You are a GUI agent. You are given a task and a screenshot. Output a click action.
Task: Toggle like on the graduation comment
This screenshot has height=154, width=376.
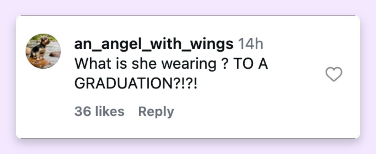[x=334, y=75]
